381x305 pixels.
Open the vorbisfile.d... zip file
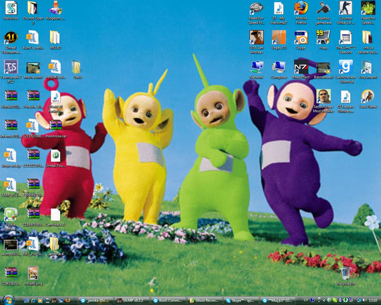[55, 70]
